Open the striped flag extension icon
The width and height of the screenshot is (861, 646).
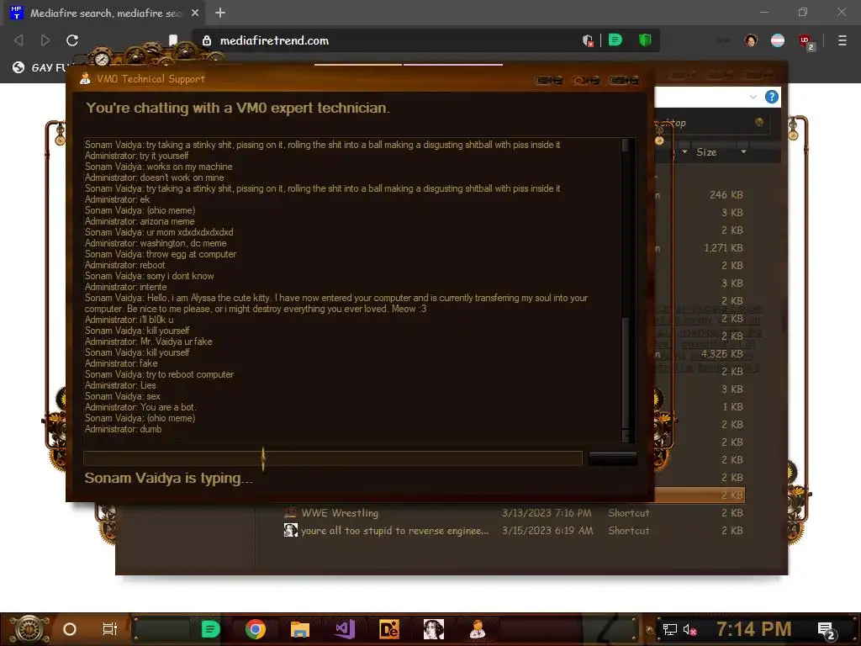778,40
